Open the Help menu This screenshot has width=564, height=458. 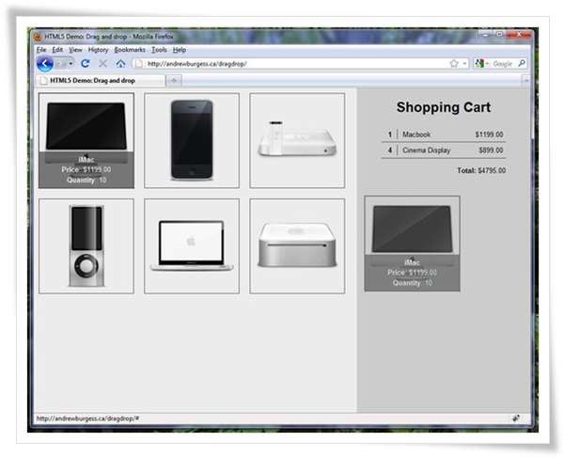[180, 50]
